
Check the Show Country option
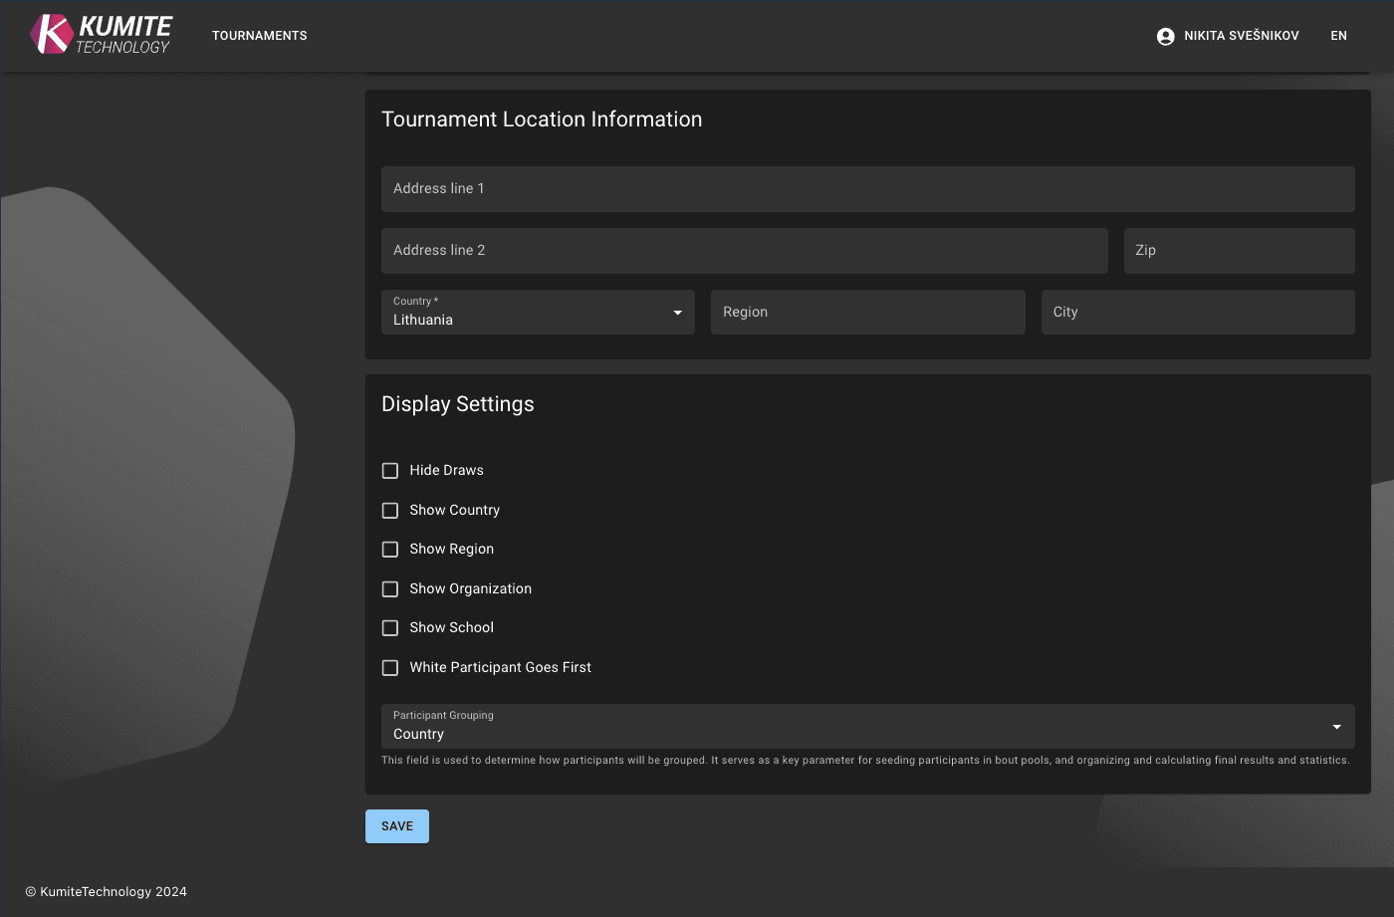click(x=389, y=510)
